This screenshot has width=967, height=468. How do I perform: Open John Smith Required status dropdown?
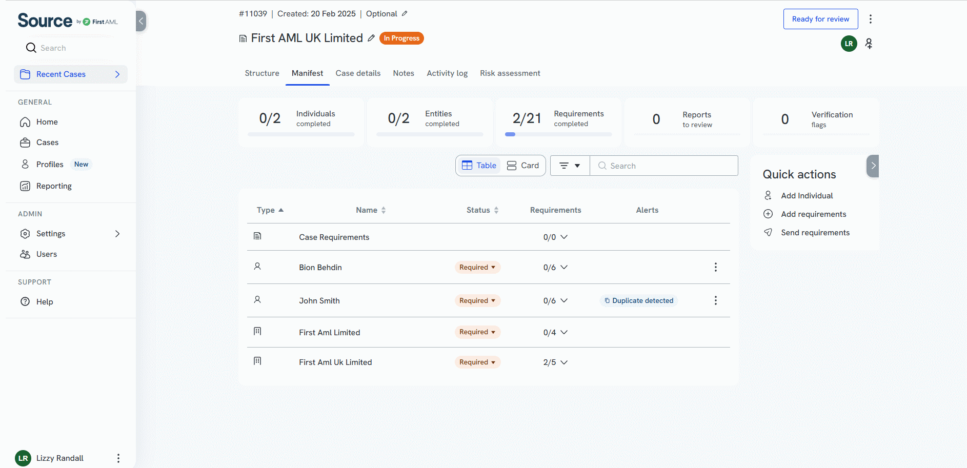tap(477, 301)
